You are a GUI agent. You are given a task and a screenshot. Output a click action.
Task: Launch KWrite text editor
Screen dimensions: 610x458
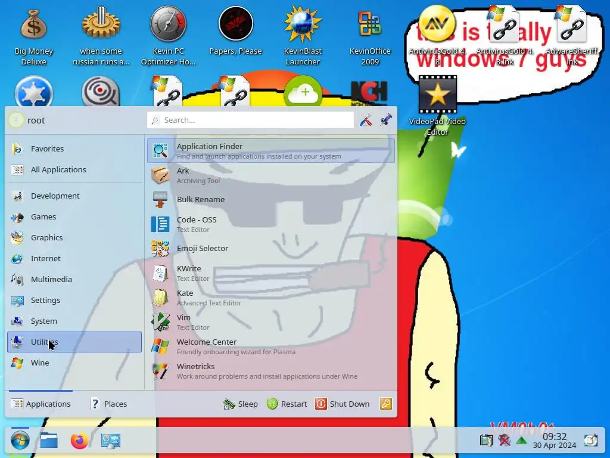coord(271,273)
